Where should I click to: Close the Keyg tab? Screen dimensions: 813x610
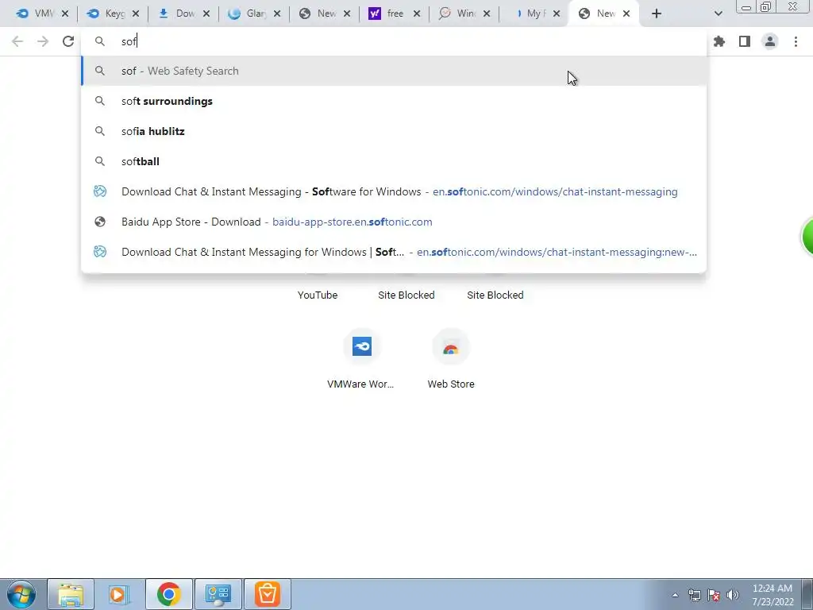[135, 14]
